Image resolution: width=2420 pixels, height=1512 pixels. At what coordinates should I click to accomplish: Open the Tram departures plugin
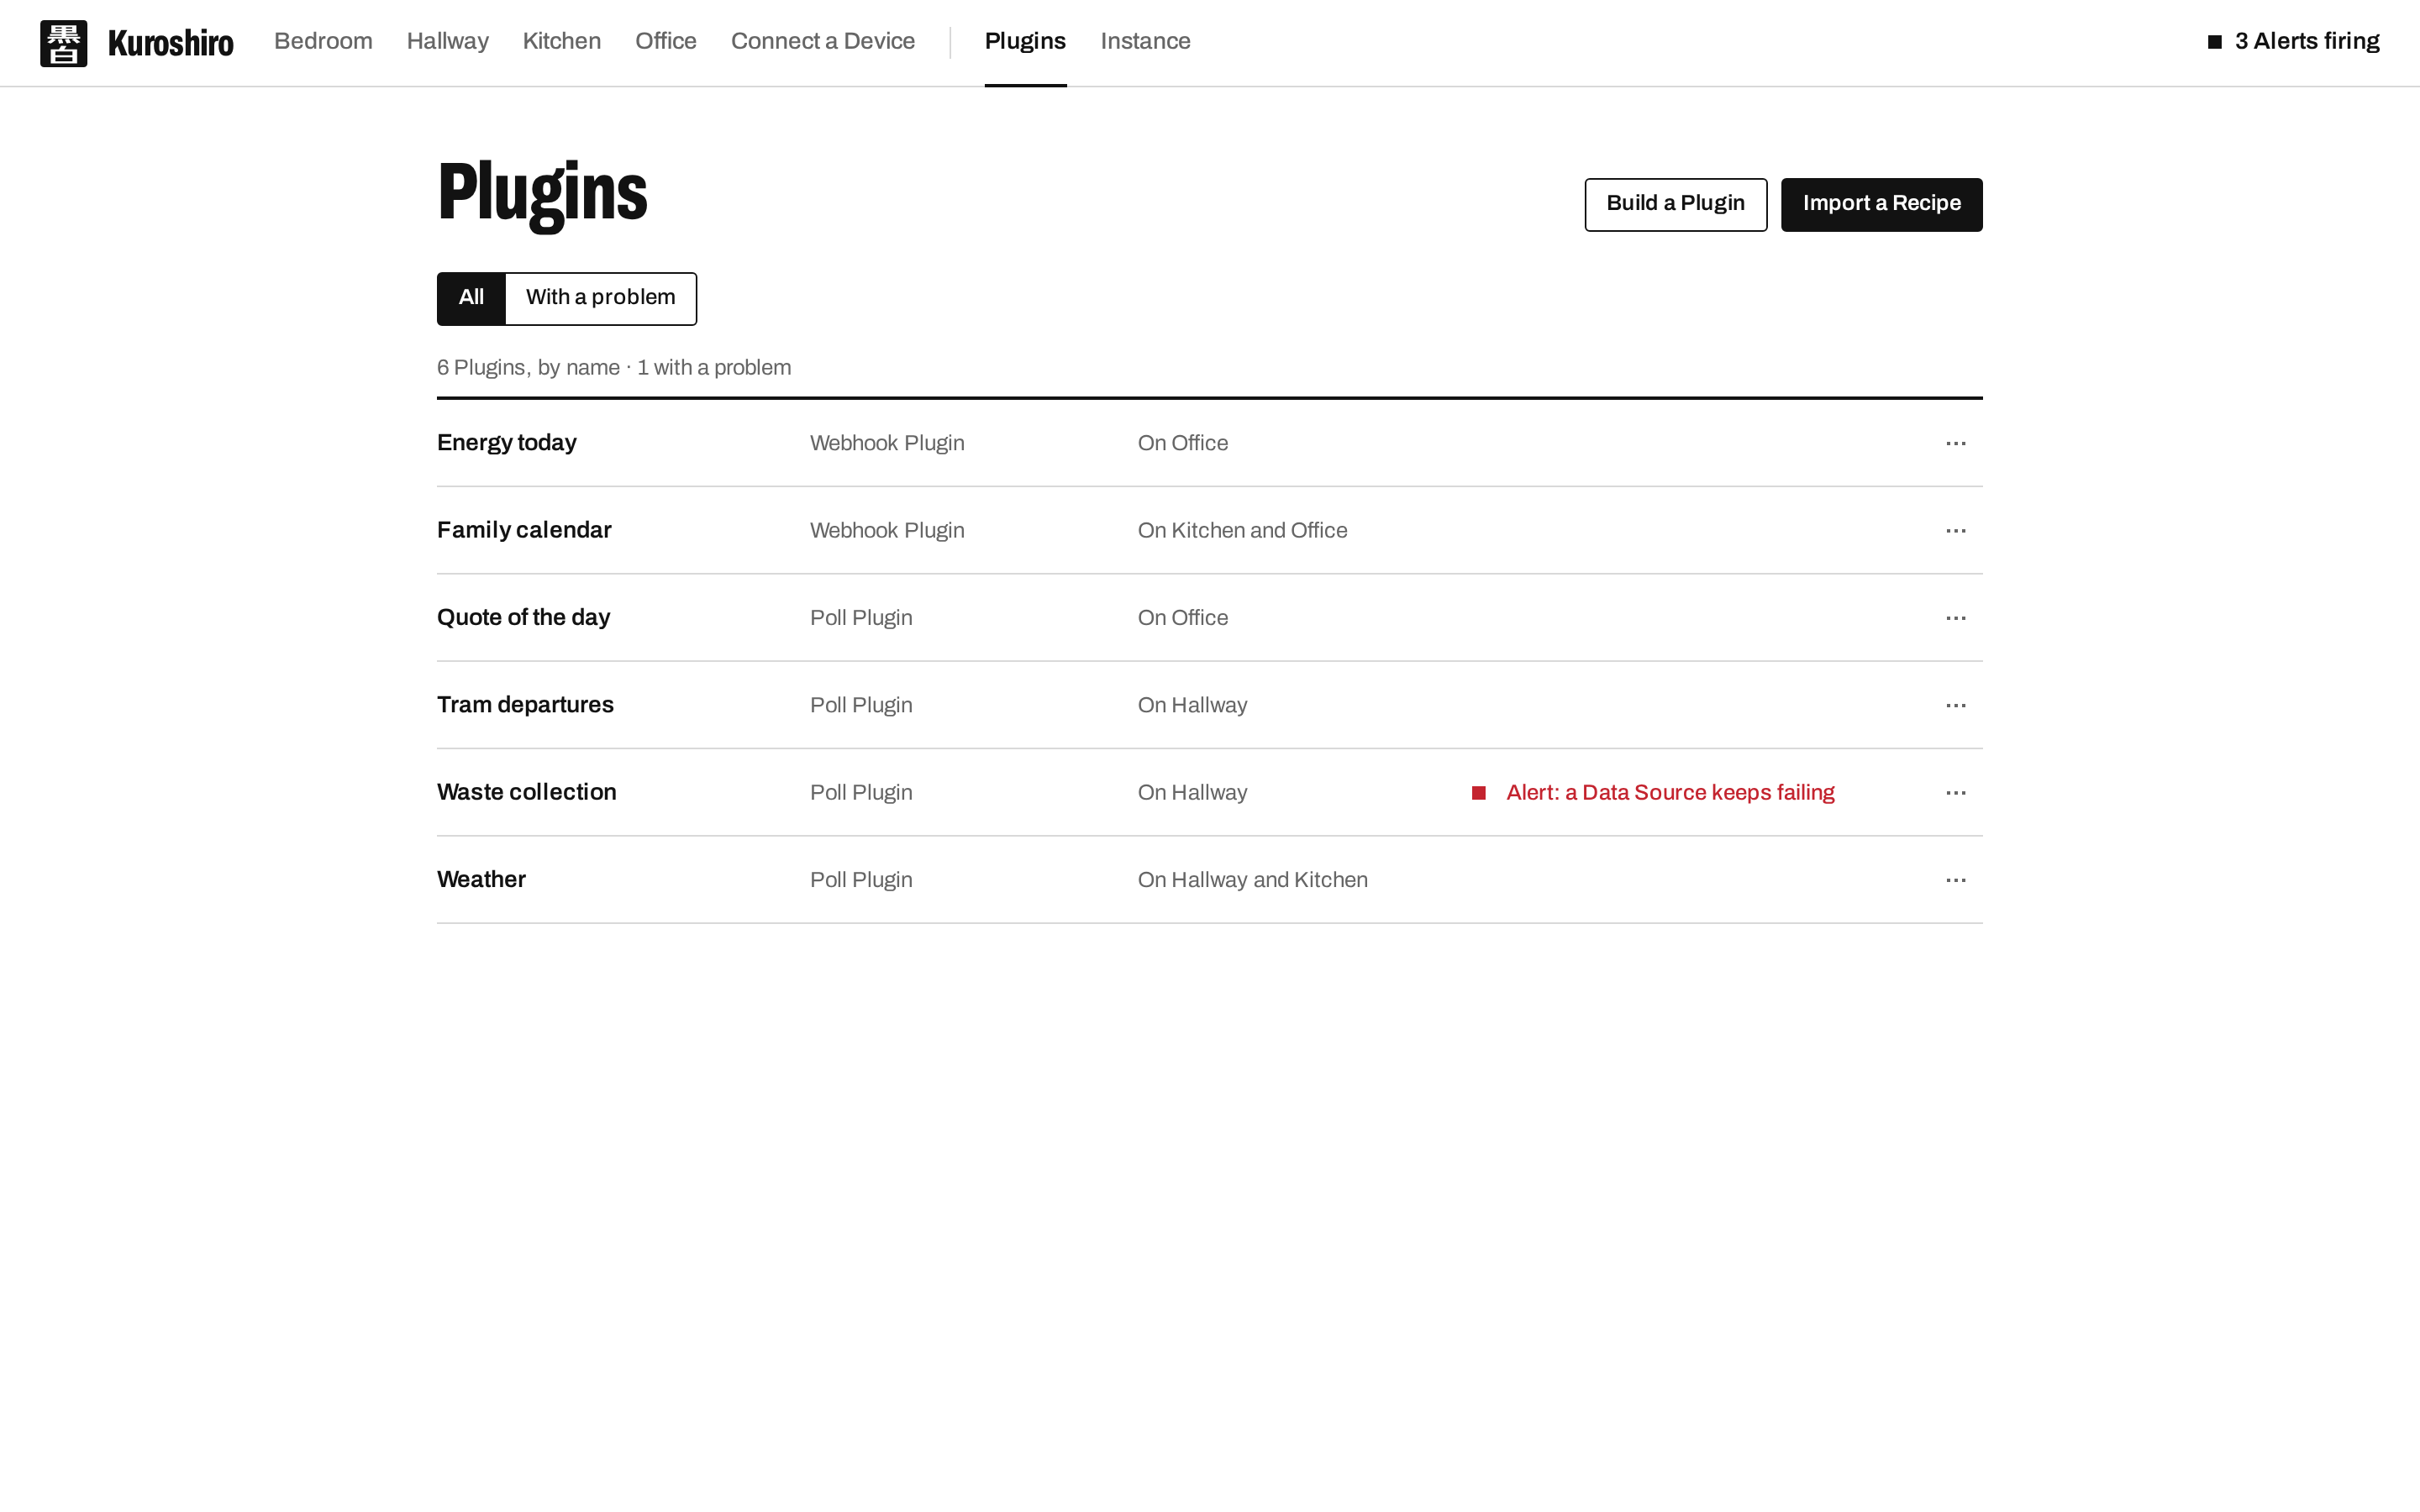[x=525, y=705]
